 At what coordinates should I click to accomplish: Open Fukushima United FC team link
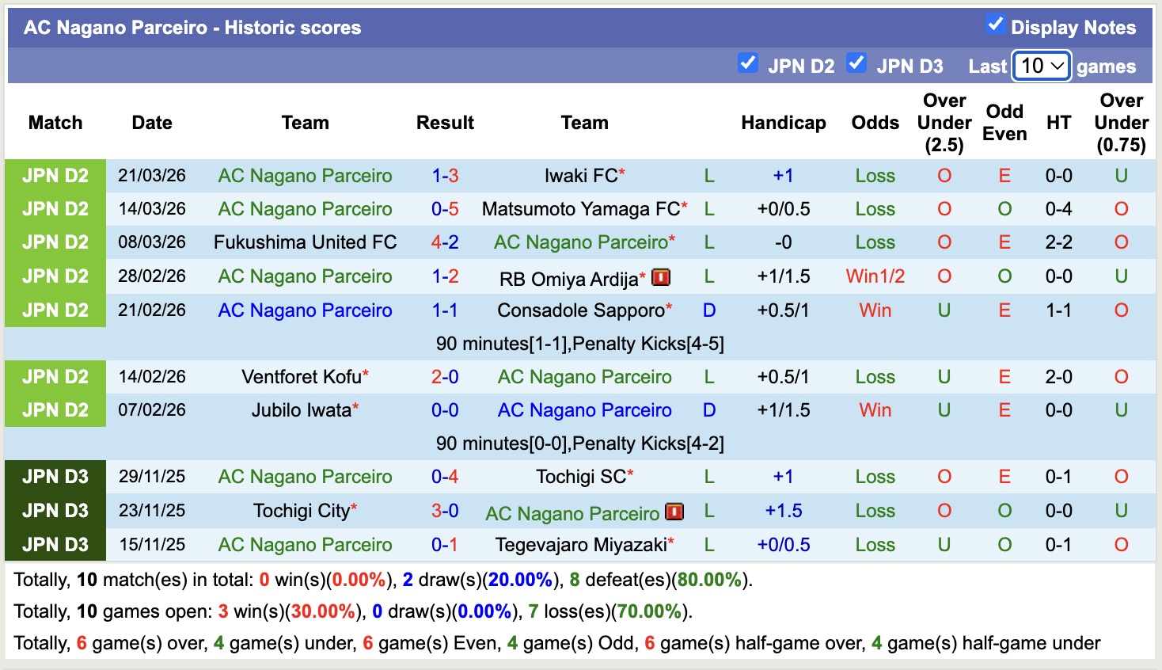(x=305, y=242)
